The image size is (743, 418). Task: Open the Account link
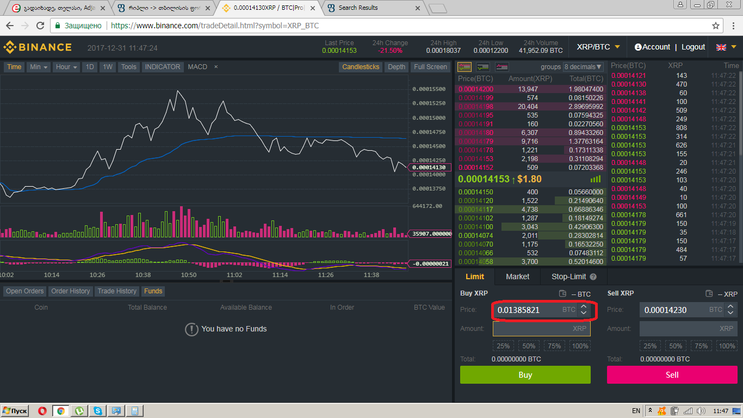657,47
